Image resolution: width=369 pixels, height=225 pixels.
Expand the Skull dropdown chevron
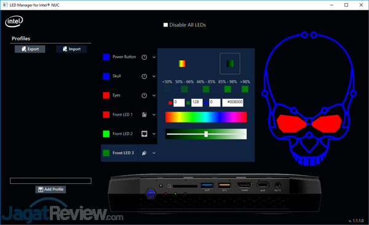154,76
